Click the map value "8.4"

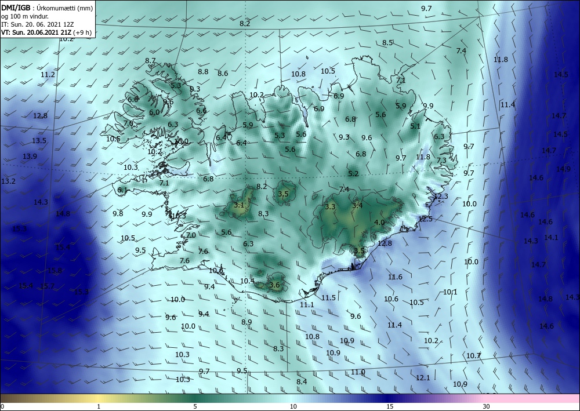pos(302,381)
